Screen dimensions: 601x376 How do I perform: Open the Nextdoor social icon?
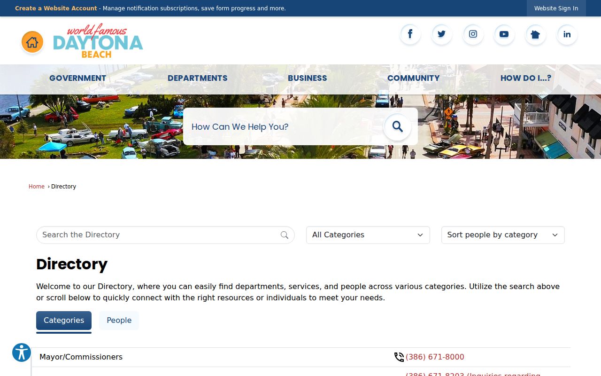pos(535,34)
